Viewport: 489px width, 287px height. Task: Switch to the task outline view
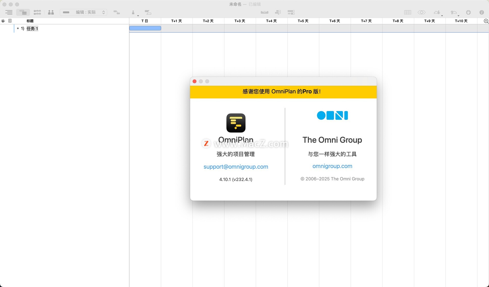9,12
